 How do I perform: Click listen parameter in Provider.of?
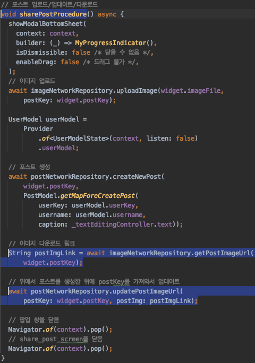coord(157,139)
